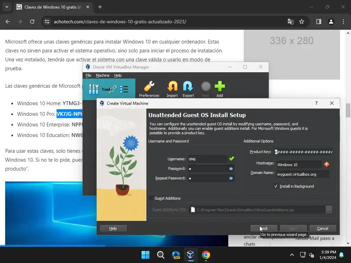351x263 pixels.
Task: Click the Back button in wizard
Action: tap(264, 228)
